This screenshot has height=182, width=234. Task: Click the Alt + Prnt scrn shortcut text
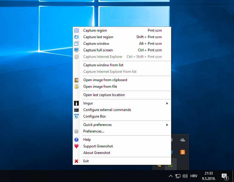[x=150, y=44]
